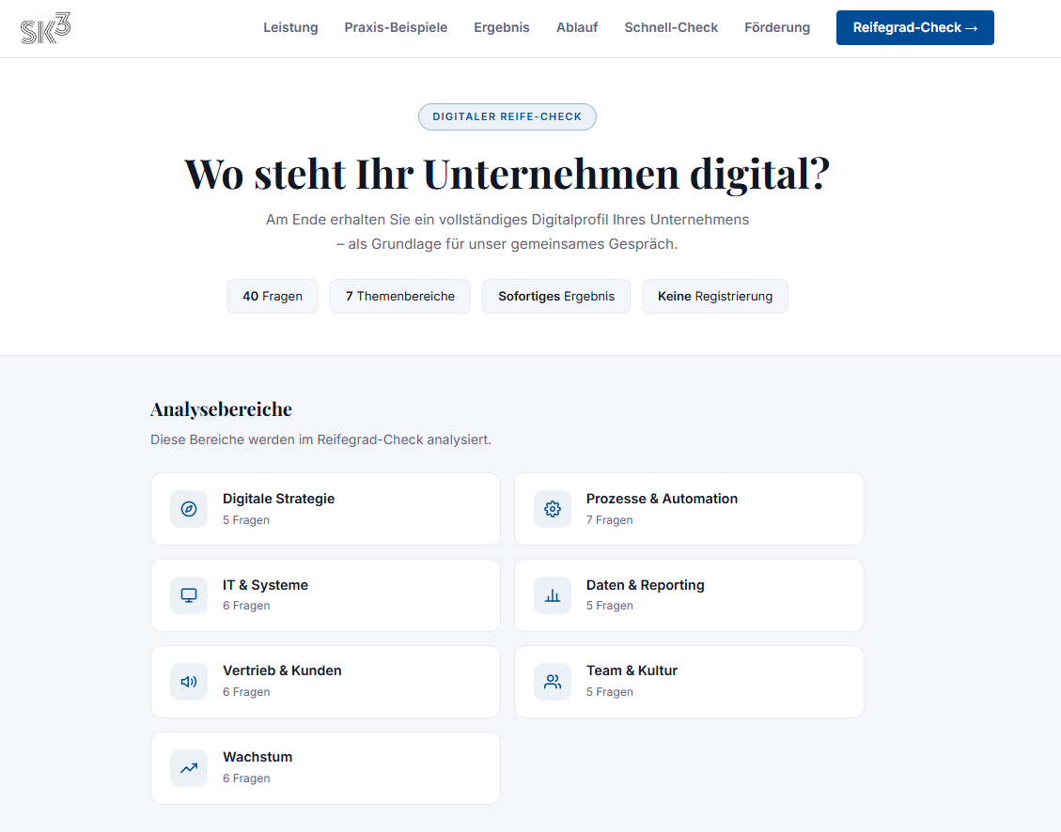Click '5 Fragen' under Digitale Strategie
Screen dimensions: 1061x832
246,519
